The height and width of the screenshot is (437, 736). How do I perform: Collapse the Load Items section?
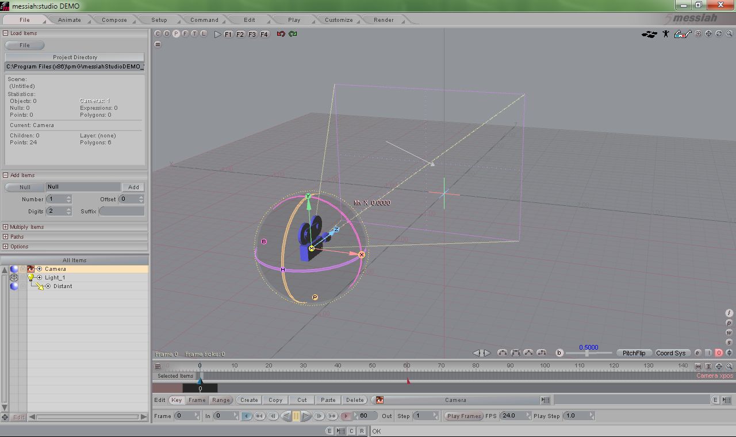[5, 33]
